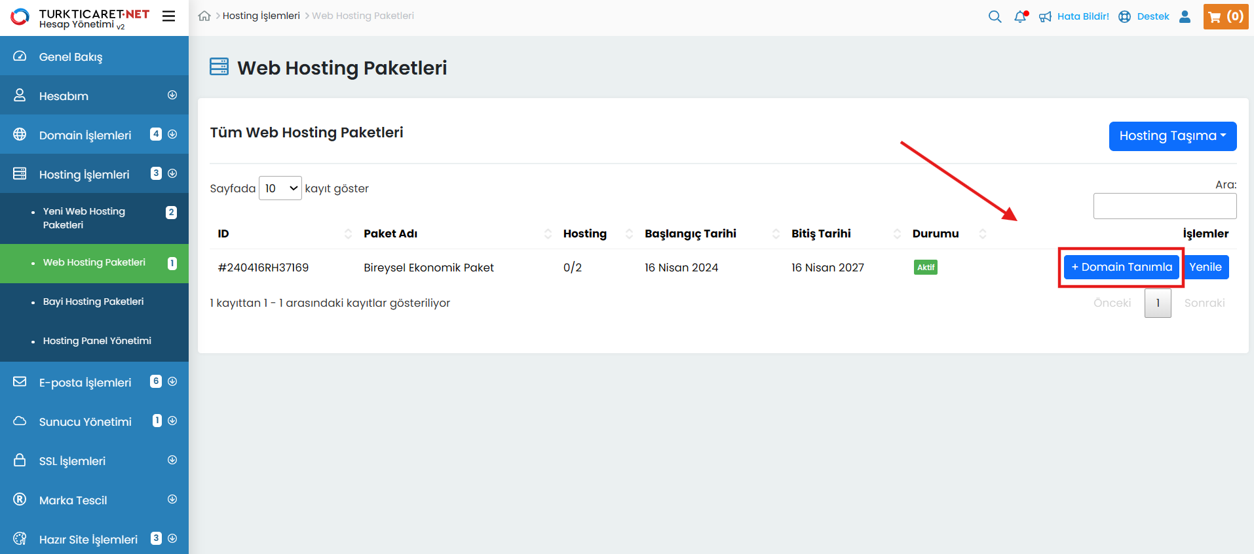Expand Domain İşlemleri sidebar section

(x=94, y=135)
